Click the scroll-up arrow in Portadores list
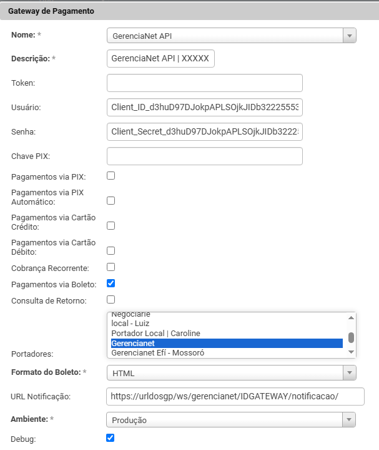The image size is (379, 450). (351, 317)
